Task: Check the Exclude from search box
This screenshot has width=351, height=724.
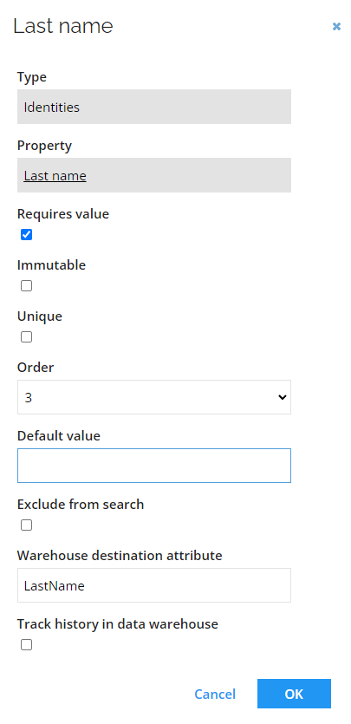Action: point(26,525)
